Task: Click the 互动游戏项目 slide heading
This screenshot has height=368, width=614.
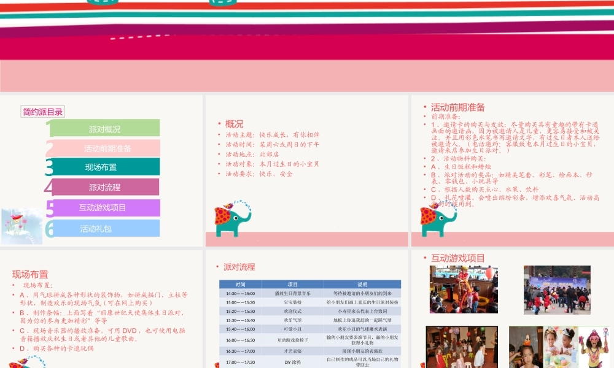Action: 458,258
